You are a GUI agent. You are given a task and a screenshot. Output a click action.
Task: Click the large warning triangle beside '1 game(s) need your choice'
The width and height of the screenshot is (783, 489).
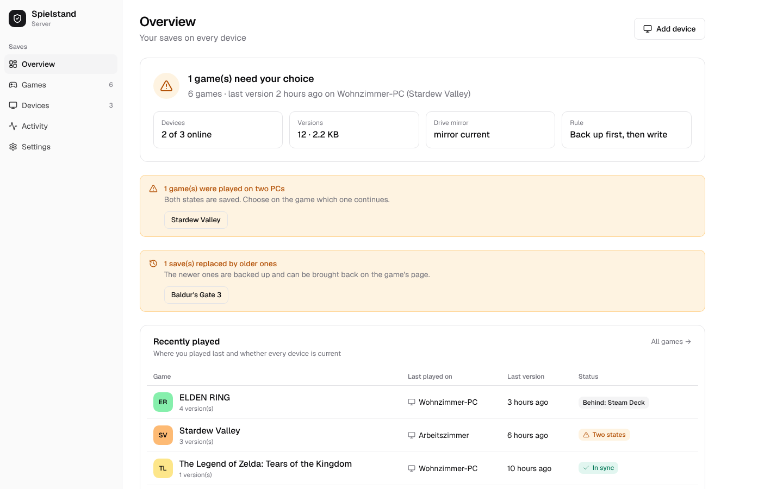(166, 86)
